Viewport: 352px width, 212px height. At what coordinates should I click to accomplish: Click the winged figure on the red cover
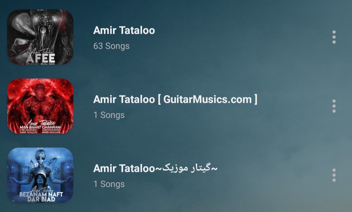(x=40, y=101)
